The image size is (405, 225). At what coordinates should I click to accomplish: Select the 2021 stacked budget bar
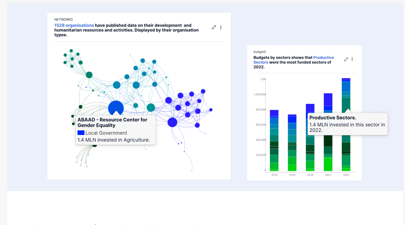click(x=328, y=132)
